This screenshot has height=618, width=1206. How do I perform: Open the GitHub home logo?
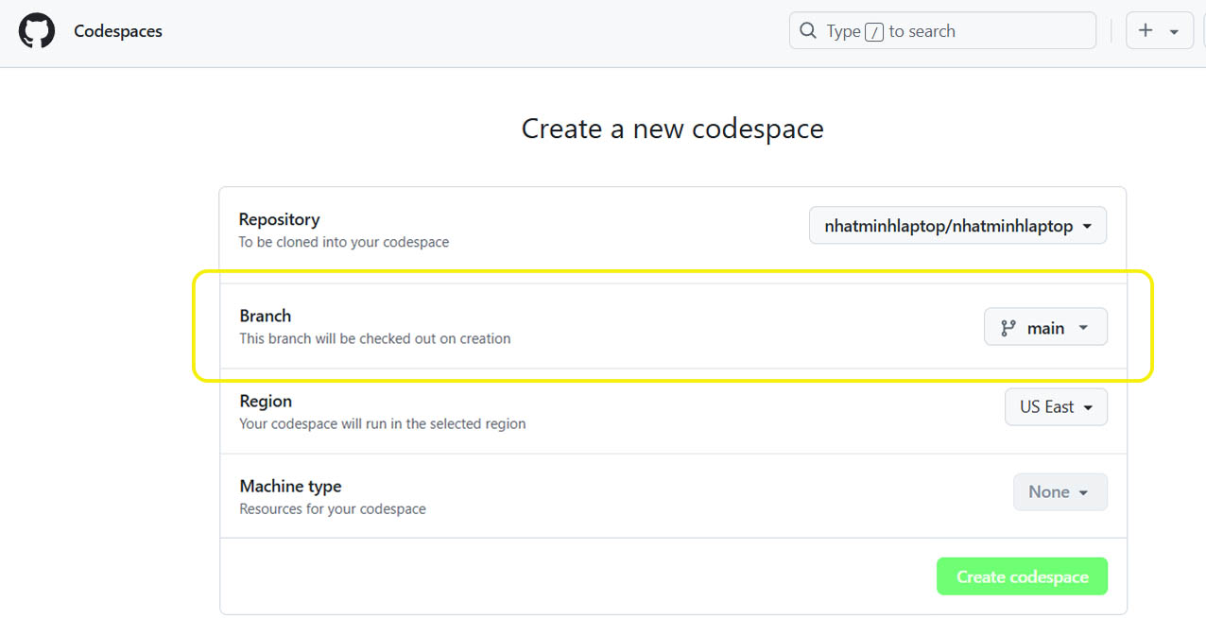(37, 31)
